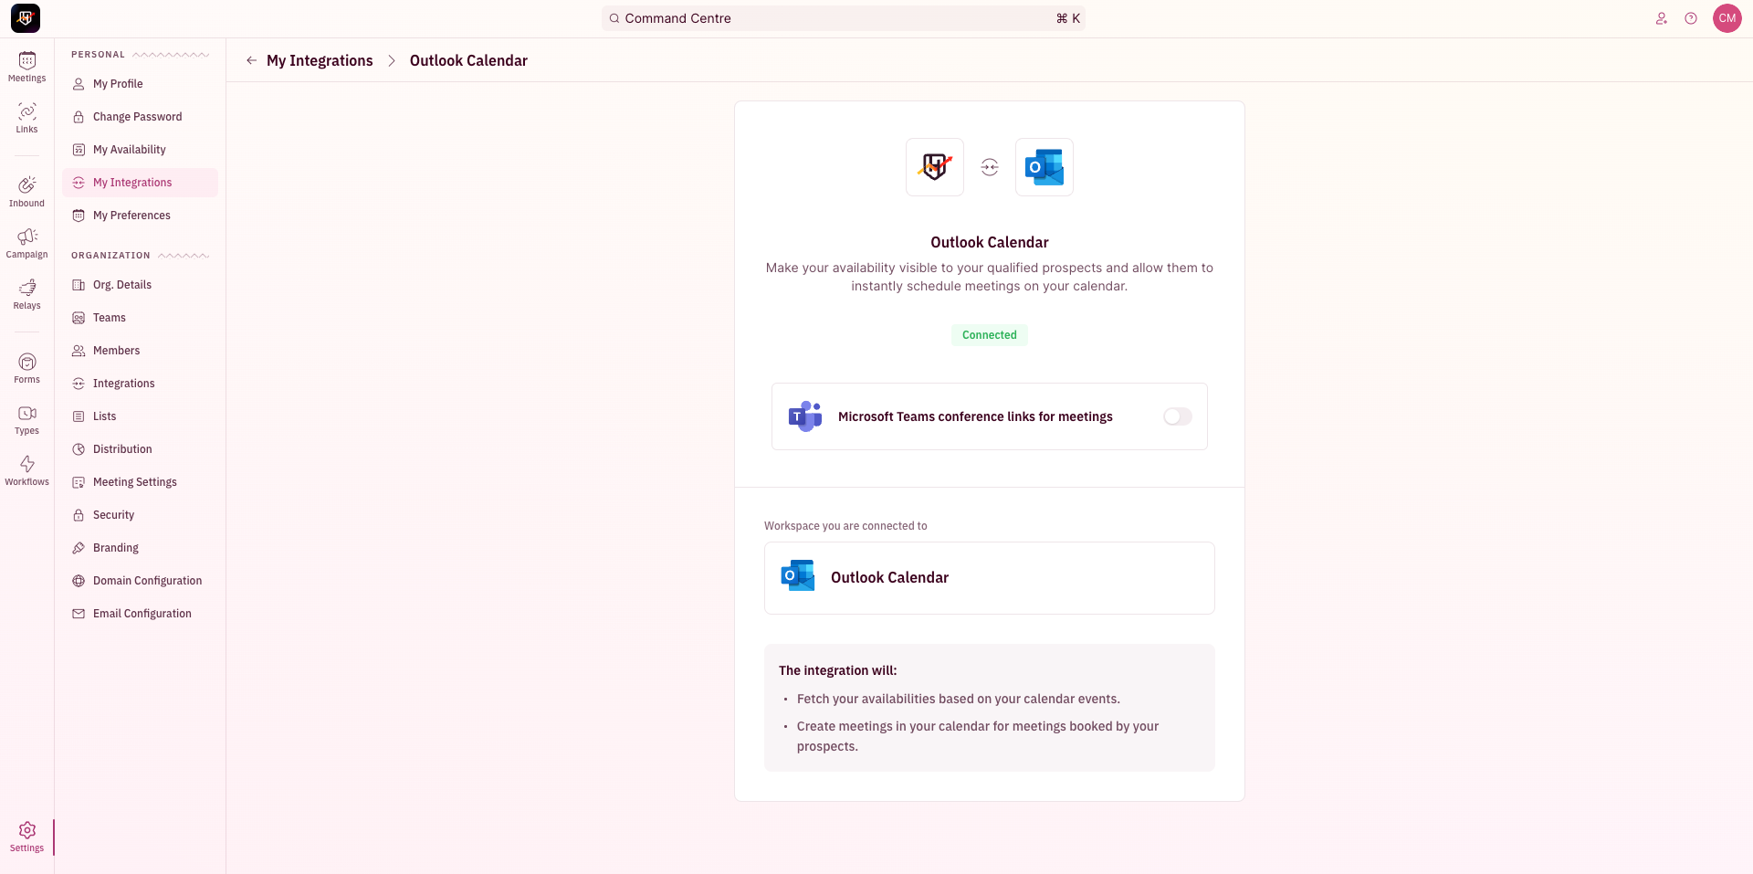Image resolution: width=1753 pixels, height=874 pixels.
Task: Click the Outlook icon in the header card
Action: pos(1044,167)
